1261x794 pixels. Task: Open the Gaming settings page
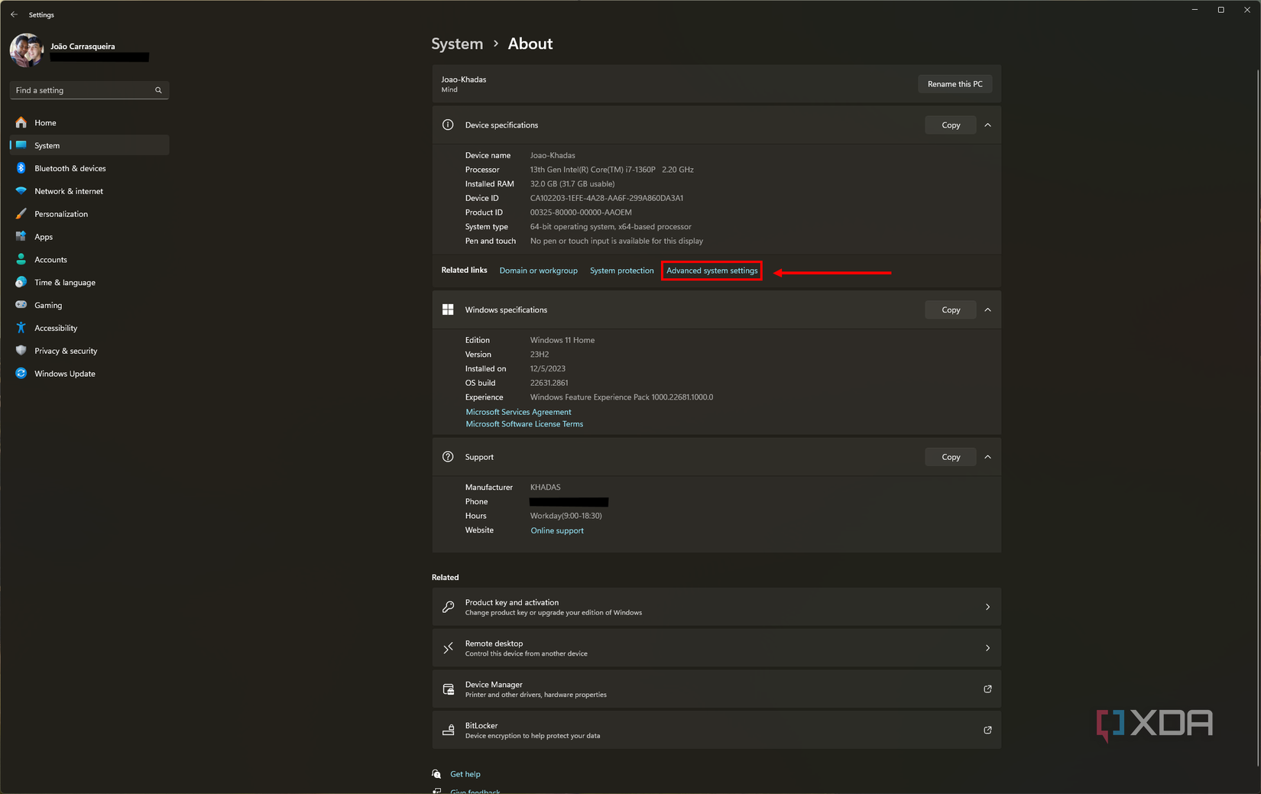47,305
